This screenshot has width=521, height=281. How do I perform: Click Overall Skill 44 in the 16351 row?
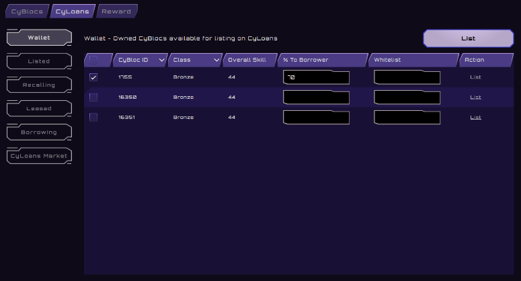(x=231, y=117)
